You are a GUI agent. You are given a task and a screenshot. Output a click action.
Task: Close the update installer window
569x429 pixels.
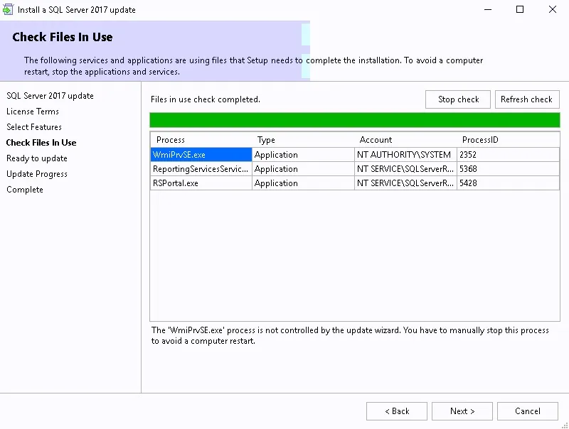click(x=553, y=9)
